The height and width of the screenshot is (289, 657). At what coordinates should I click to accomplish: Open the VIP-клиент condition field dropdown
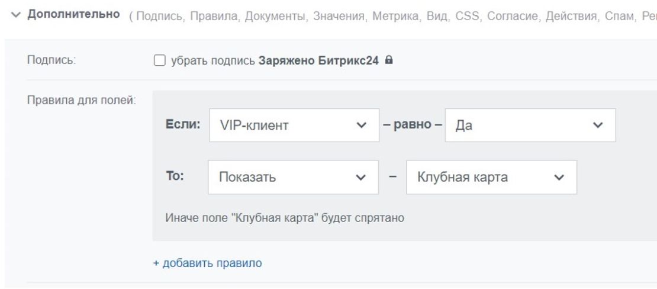click(x=294, y=125)
